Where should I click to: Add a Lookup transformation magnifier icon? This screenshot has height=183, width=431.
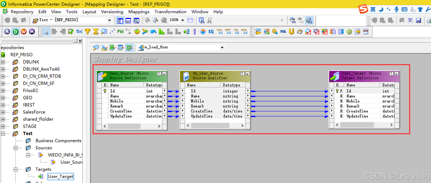104,32
